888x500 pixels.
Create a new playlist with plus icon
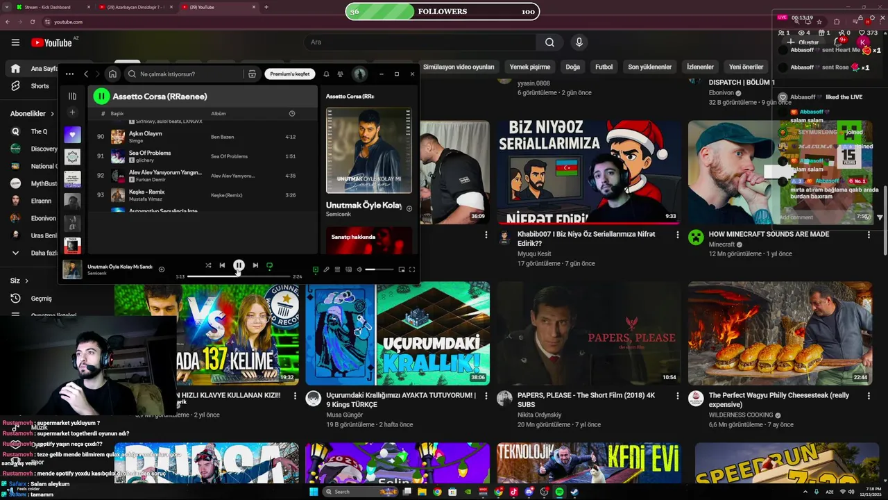tap(72, 112)
